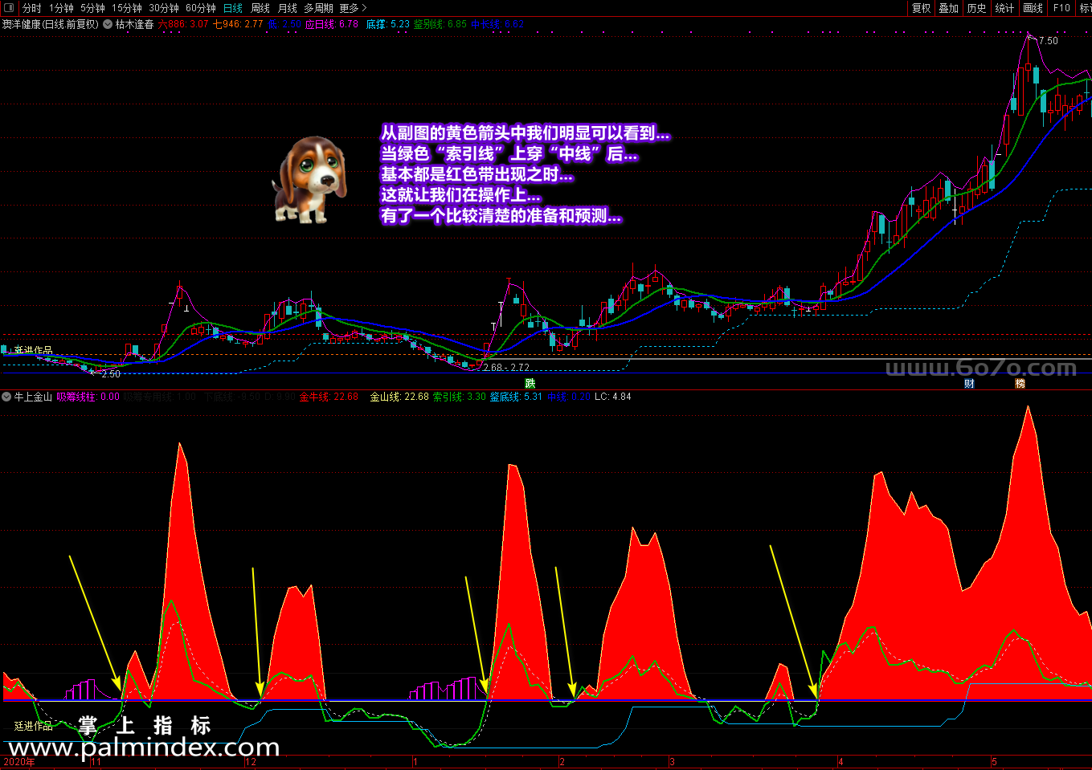Screen dimensions: 1092x770
Task: Click the 中长线: 6.62 value
Action: [x=497, y=24]
